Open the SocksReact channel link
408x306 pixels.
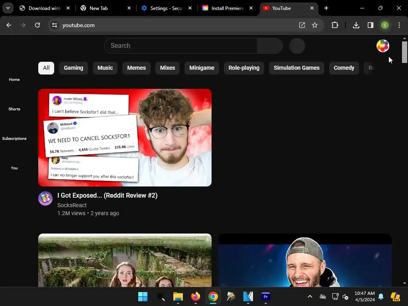72,205
